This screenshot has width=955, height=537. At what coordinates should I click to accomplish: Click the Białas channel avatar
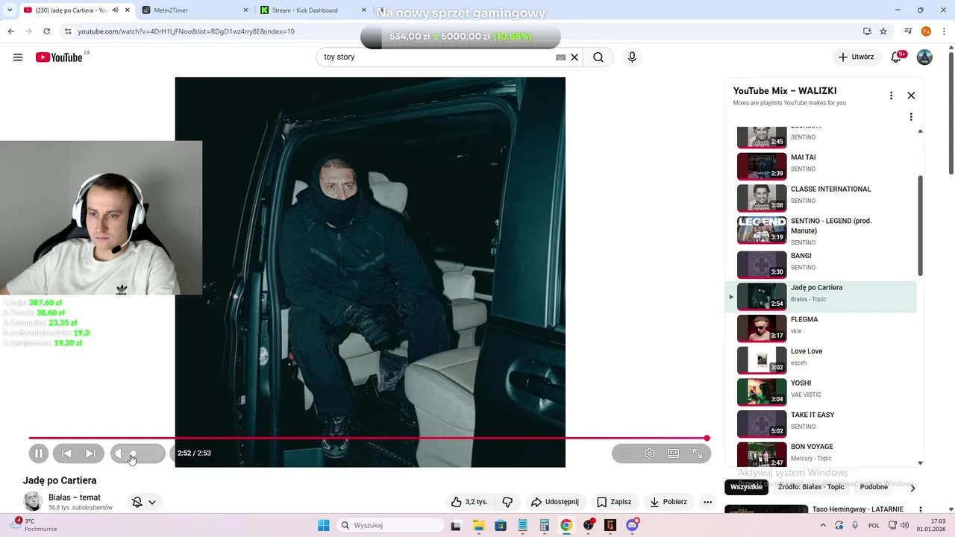[x=33, y=502]
